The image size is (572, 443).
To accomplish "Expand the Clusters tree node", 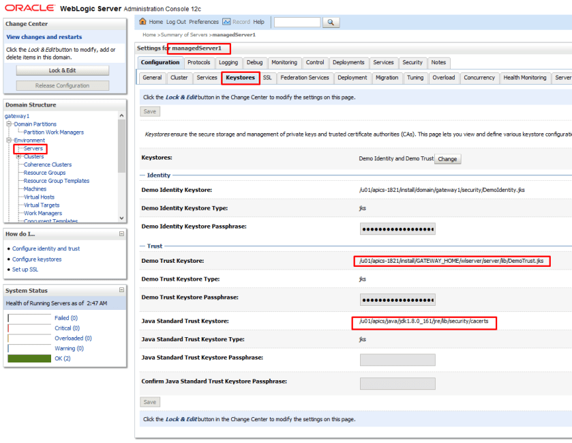I will click(18, 156).
